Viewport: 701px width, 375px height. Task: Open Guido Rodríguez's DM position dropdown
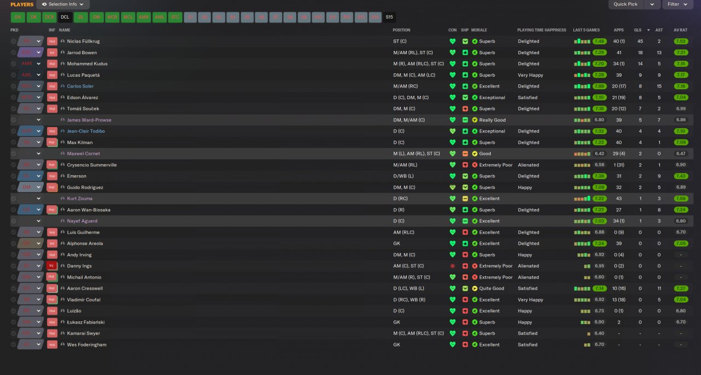31,187
